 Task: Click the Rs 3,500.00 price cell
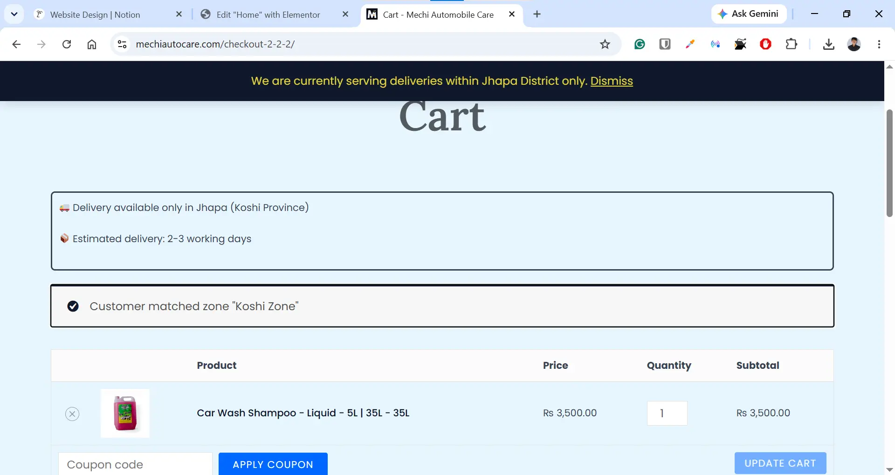click(x=570, y=413)
